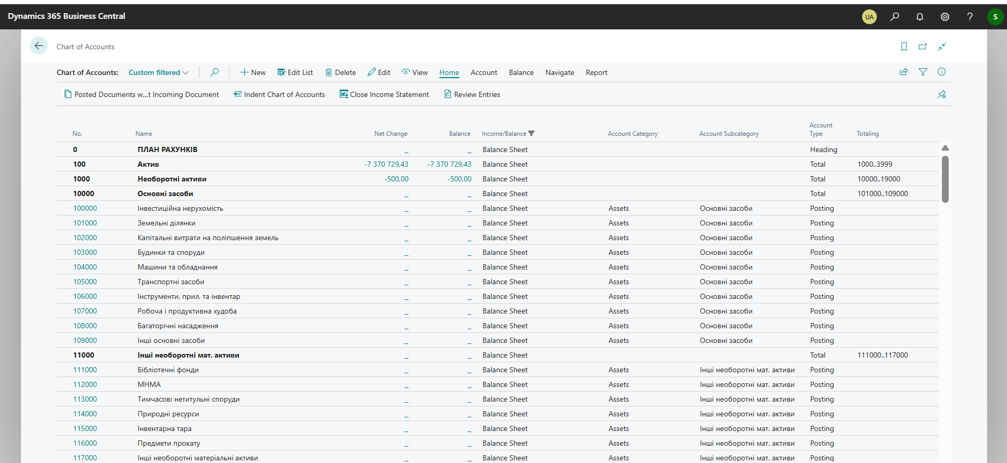Viewport: 1007px width, 463px height.
Task: Open the Report menu
Action: [596, 73]
